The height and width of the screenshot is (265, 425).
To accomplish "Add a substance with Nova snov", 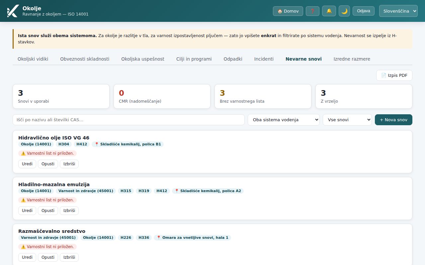I will 393,120.
